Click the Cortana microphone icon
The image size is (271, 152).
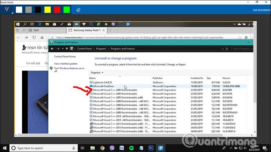(x=74, y=148)
